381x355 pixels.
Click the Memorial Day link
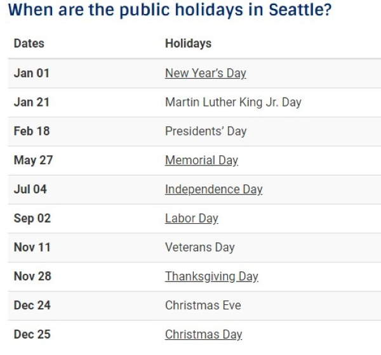coord(201,160)
